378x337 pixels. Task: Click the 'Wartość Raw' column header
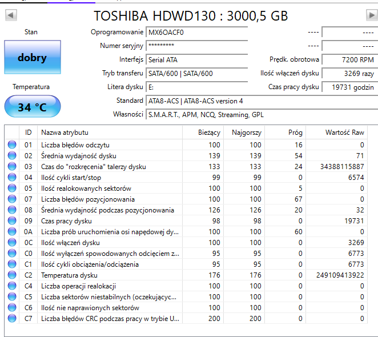(x=344, y=133)
